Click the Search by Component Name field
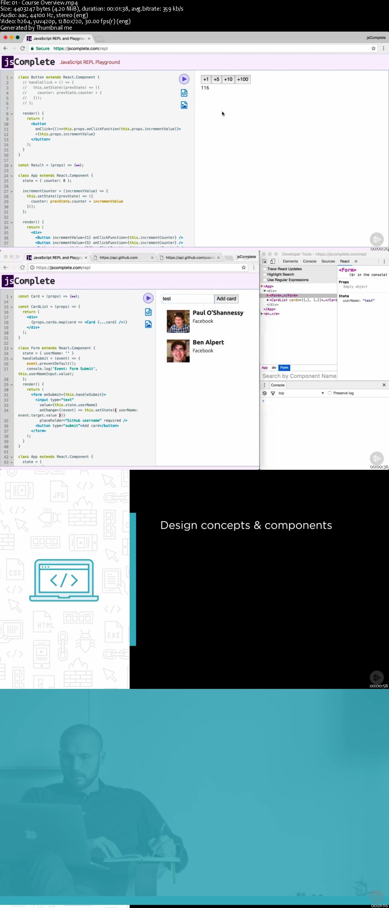The width and height of the screenshot is (389, 908). [x=299, y=376]
